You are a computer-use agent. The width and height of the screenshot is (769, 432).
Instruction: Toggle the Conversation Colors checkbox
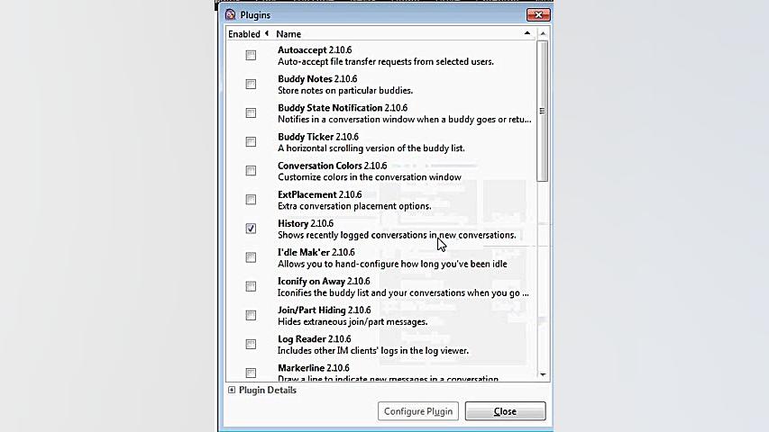pyautogui.click(x=251, y=171)
